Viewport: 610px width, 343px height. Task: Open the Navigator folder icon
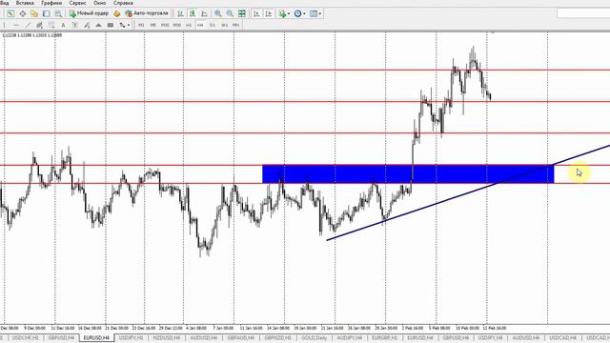point(34,13)
